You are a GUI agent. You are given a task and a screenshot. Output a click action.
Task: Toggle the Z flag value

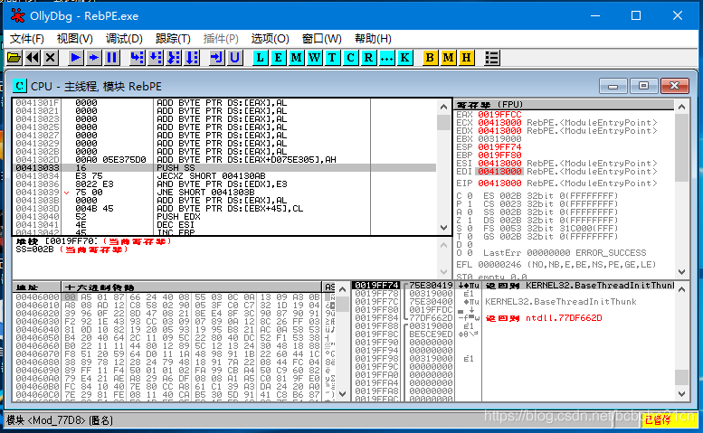point(470,221)
